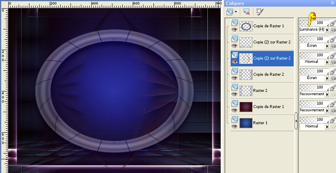Open Recouvrement blend arrow for dark-red Copie de Raster 1
336x173 pixels.
327,111
